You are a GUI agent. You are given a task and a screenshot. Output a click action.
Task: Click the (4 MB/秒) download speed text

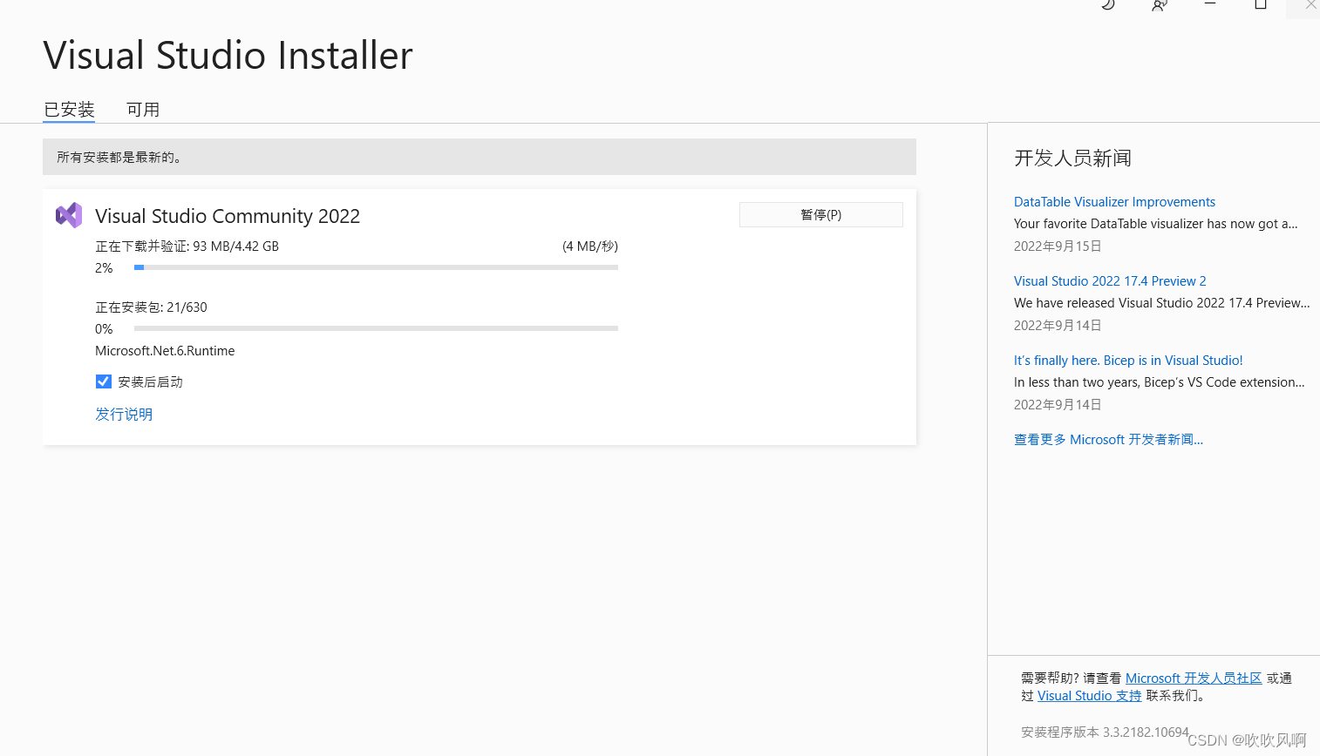point(590,246)
